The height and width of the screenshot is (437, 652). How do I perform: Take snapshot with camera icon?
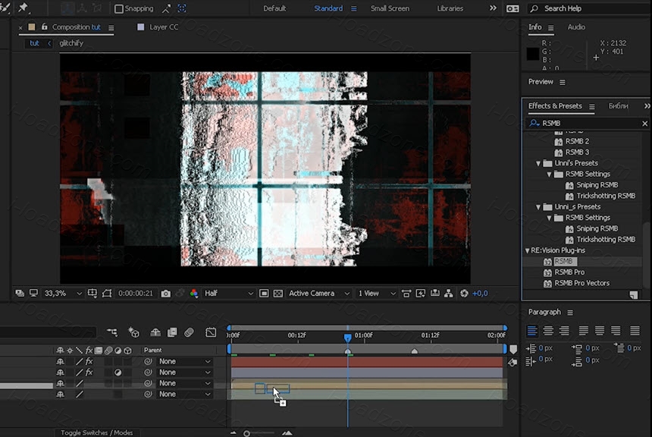(165, 294)
